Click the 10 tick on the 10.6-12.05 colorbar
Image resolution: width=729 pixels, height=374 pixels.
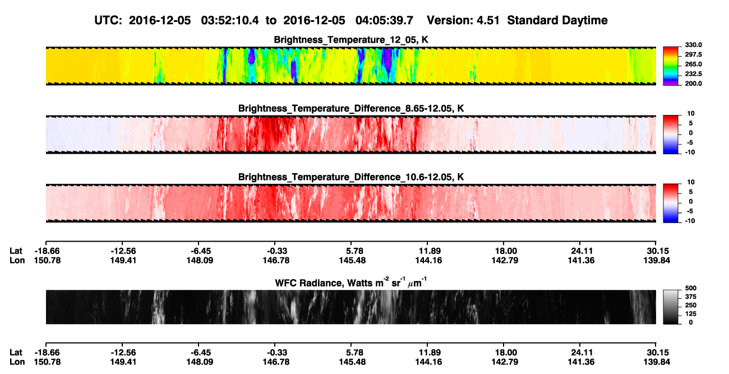pos(690,182)
